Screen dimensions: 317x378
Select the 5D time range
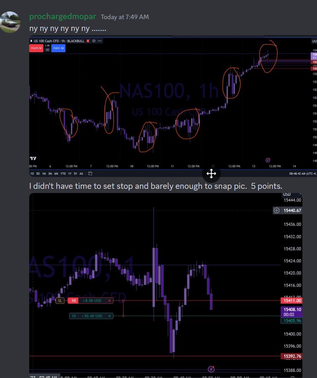[x=38, y=174]
